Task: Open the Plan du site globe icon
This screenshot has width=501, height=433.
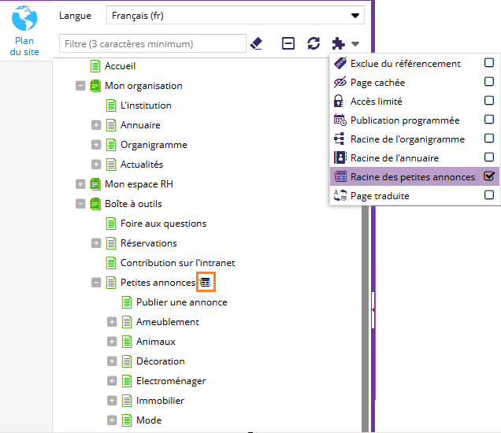Action: [24, 18]
